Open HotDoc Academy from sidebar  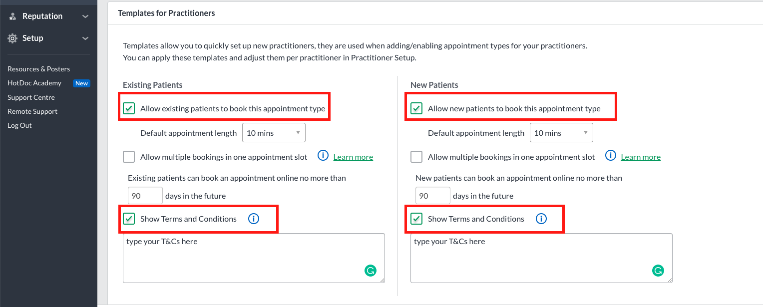(34, 83)
